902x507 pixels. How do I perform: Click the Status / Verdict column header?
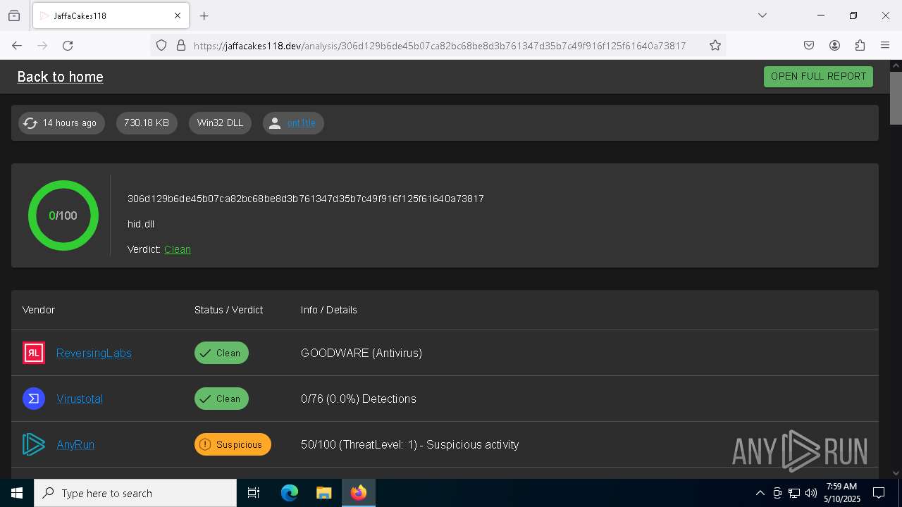[228, 310]
